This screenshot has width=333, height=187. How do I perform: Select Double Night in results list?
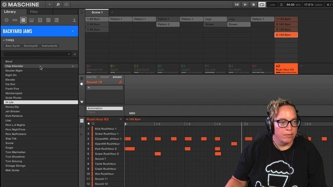pyautogui.click(x=41, y=71)
